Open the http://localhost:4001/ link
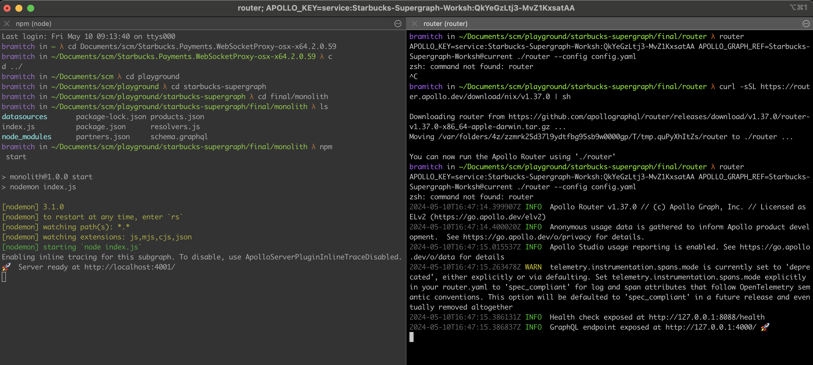 pyautogui.click(x=130, y=267)
